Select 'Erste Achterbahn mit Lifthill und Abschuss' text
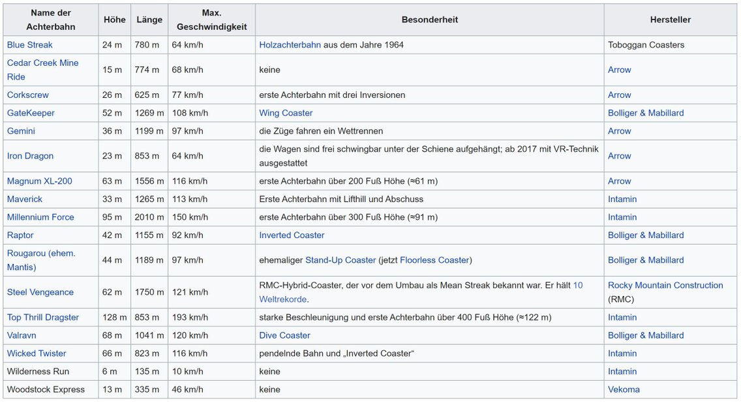This screenshot has width=741, height=403. pos(341,199)
